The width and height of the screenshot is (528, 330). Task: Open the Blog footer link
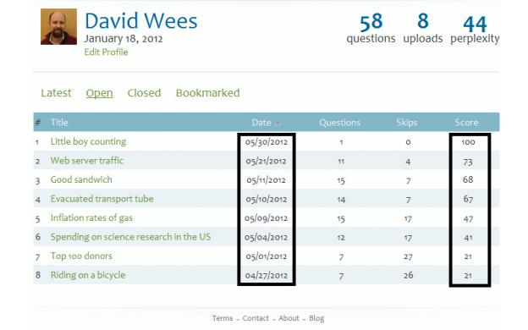pyautogui.click(x=316, y=318)
